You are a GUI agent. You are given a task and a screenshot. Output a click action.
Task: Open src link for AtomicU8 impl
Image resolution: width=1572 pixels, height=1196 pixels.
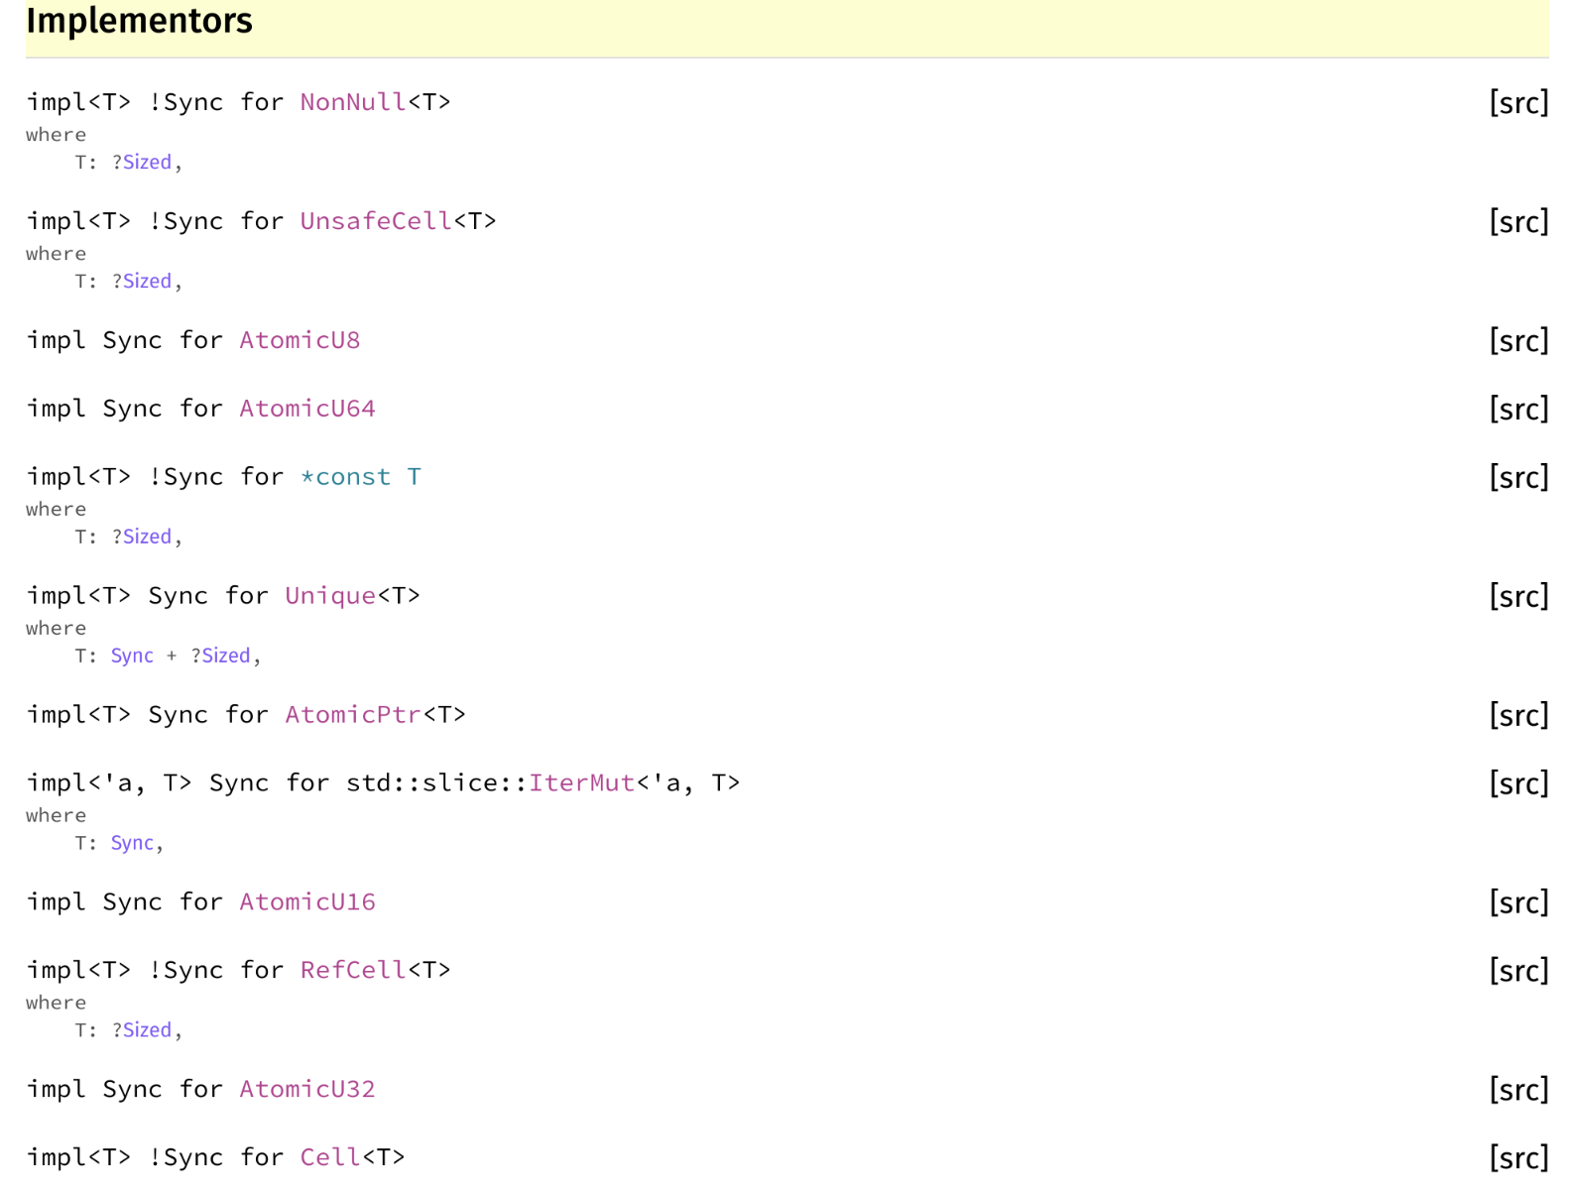tap(1518, 341)
